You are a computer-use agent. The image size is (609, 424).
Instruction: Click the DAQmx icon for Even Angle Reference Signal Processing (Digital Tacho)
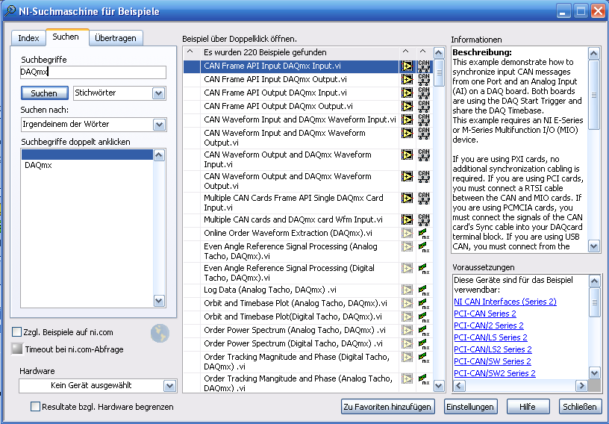(x=424, y=269)
